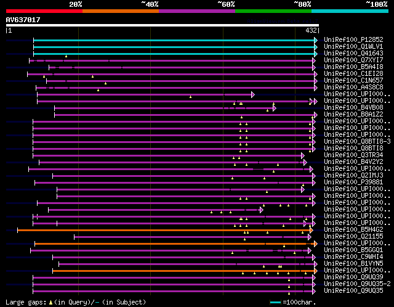Select the UniRef100_A4S8C8 label
The image size is (394, 307).
[353, 88]
